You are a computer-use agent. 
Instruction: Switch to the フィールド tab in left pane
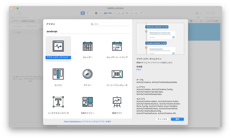18,26
